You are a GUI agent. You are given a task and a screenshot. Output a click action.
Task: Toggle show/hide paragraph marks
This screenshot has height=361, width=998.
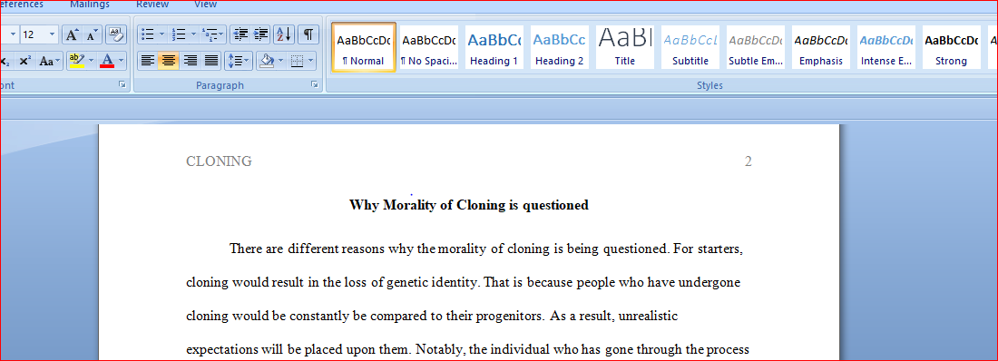[x=308, y=34]
